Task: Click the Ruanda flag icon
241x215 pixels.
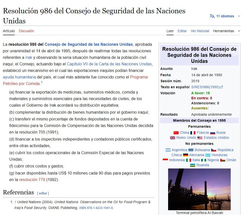Action: [x=193, y=165]
